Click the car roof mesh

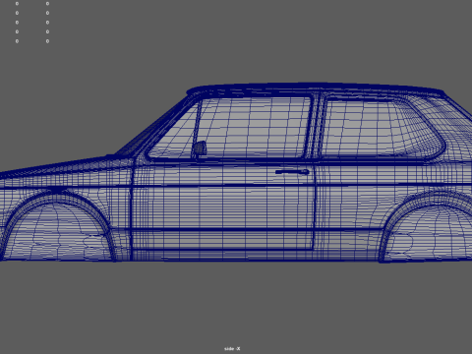[x=315, y=88]
